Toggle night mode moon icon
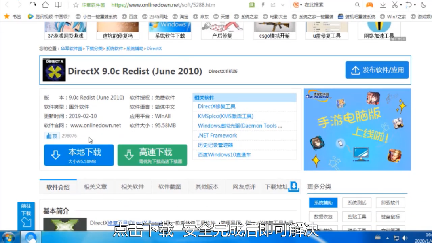 pyautogui.click(x=423, y=4)
